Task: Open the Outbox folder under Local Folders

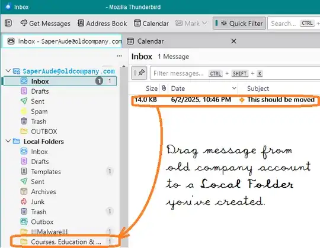Action: point(60,221)
